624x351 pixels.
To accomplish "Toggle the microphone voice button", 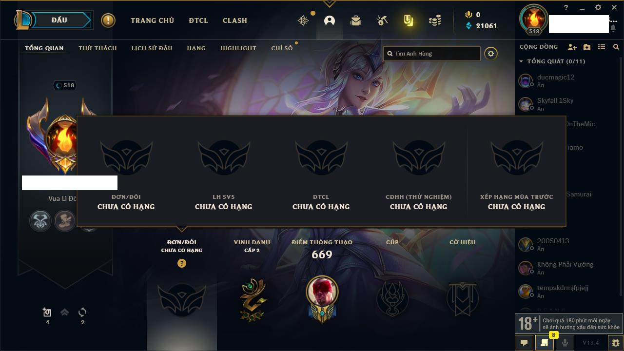I will click(565, 343).
